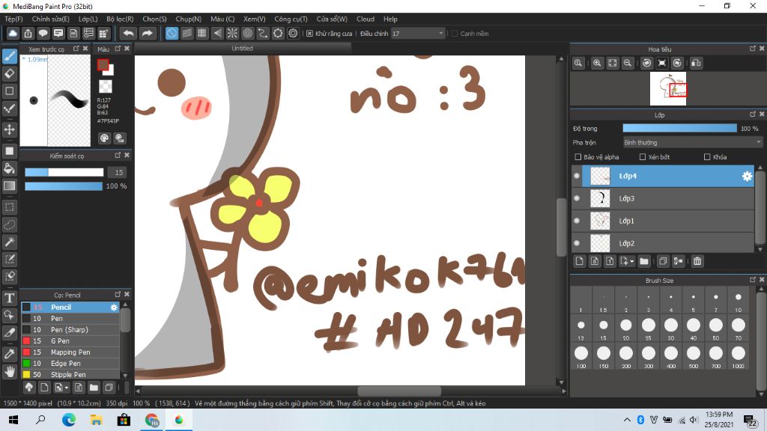
Task: Hide the Lớp1 layer
Action: point(577,221)
